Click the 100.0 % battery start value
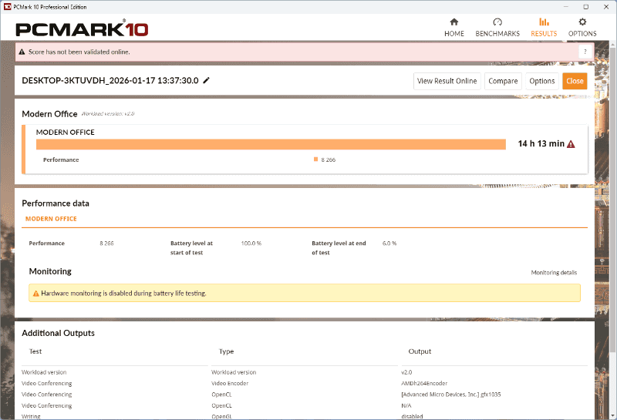 251,244
